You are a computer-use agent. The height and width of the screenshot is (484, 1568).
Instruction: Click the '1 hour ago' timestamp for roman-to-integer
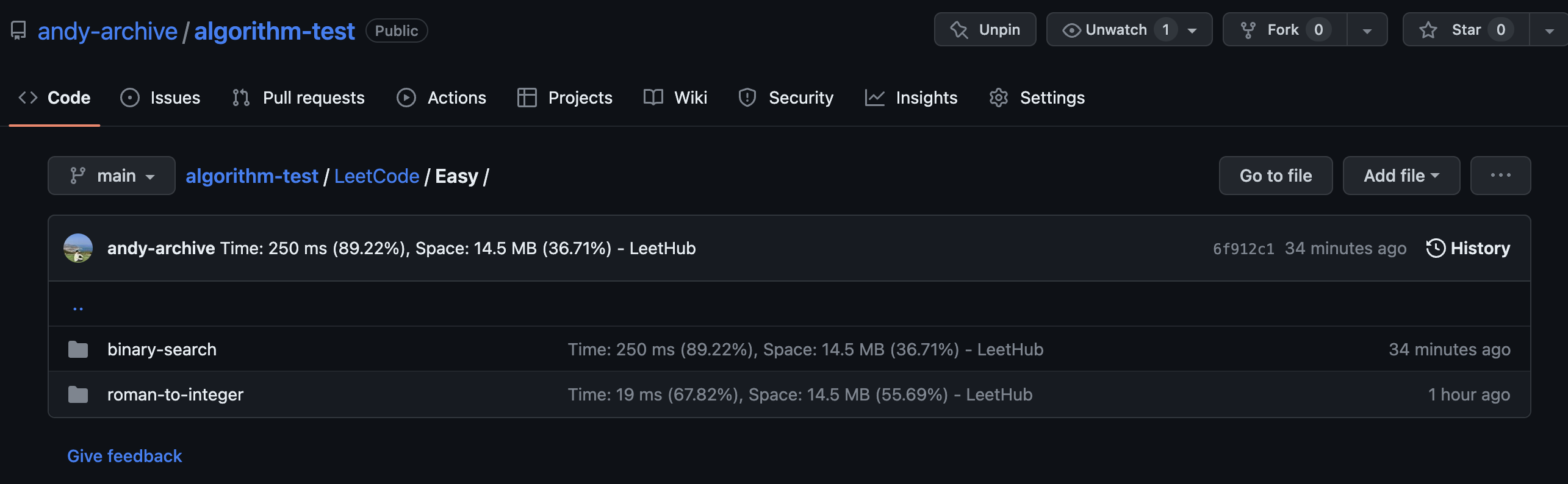click(x=1469, y=394)
